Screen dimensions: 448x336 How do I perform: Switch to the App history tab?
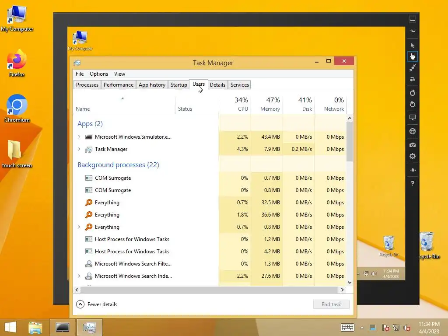(x=152, y=85)
